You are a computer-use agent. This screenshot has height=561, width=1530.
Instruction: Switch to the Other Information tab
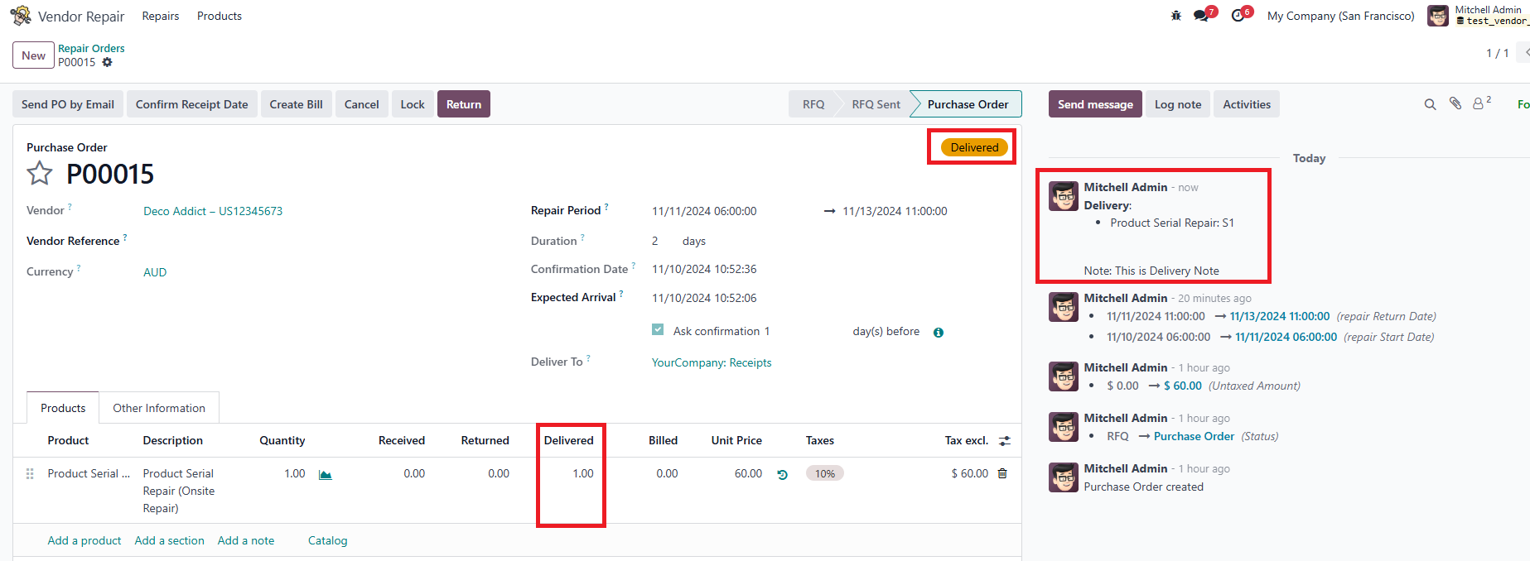[x=159, y=408]
